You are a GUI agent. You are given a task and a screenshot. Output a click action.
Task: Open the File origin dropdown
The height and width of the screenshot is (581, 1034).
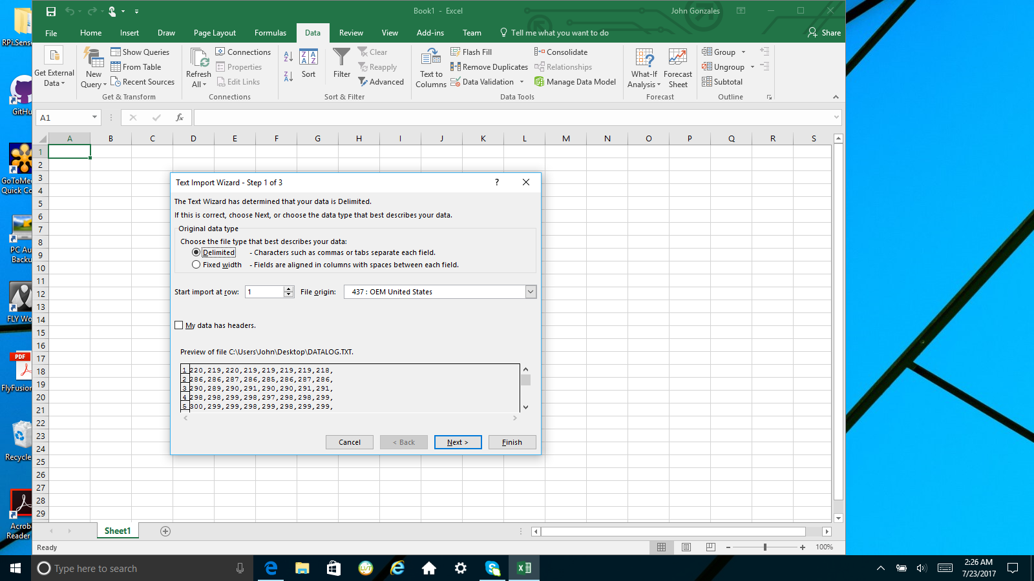[530, 292]
